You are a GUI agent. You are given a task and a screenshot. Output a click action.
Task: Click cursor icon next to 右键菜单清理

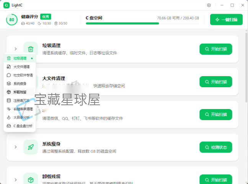(9, 109)
